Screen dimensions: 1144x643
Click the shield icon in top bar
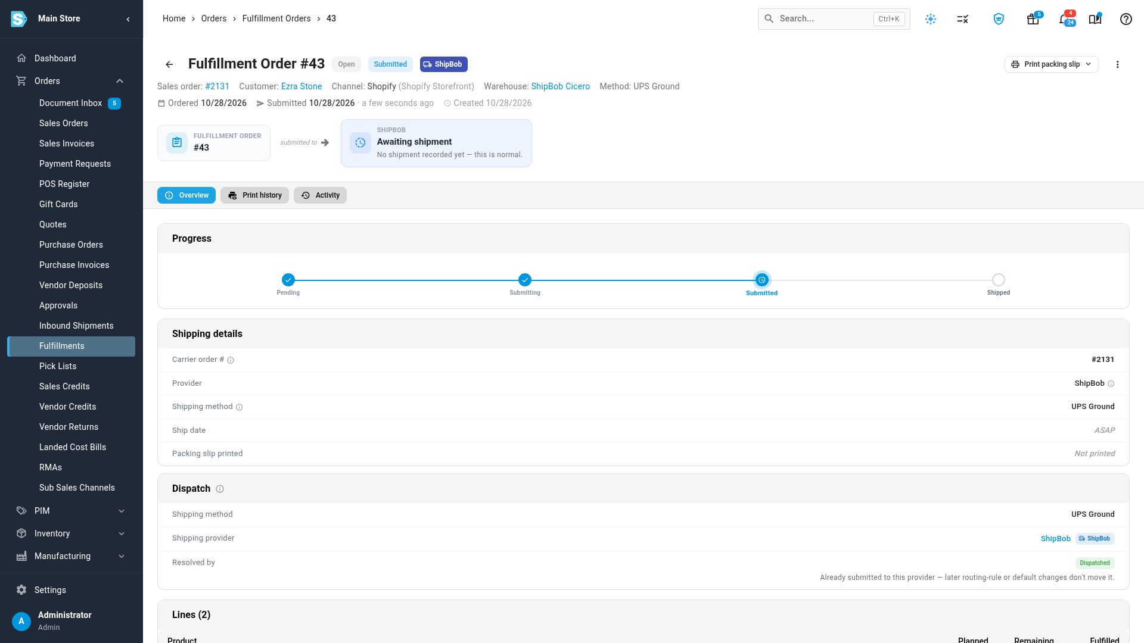coord(999,19)
